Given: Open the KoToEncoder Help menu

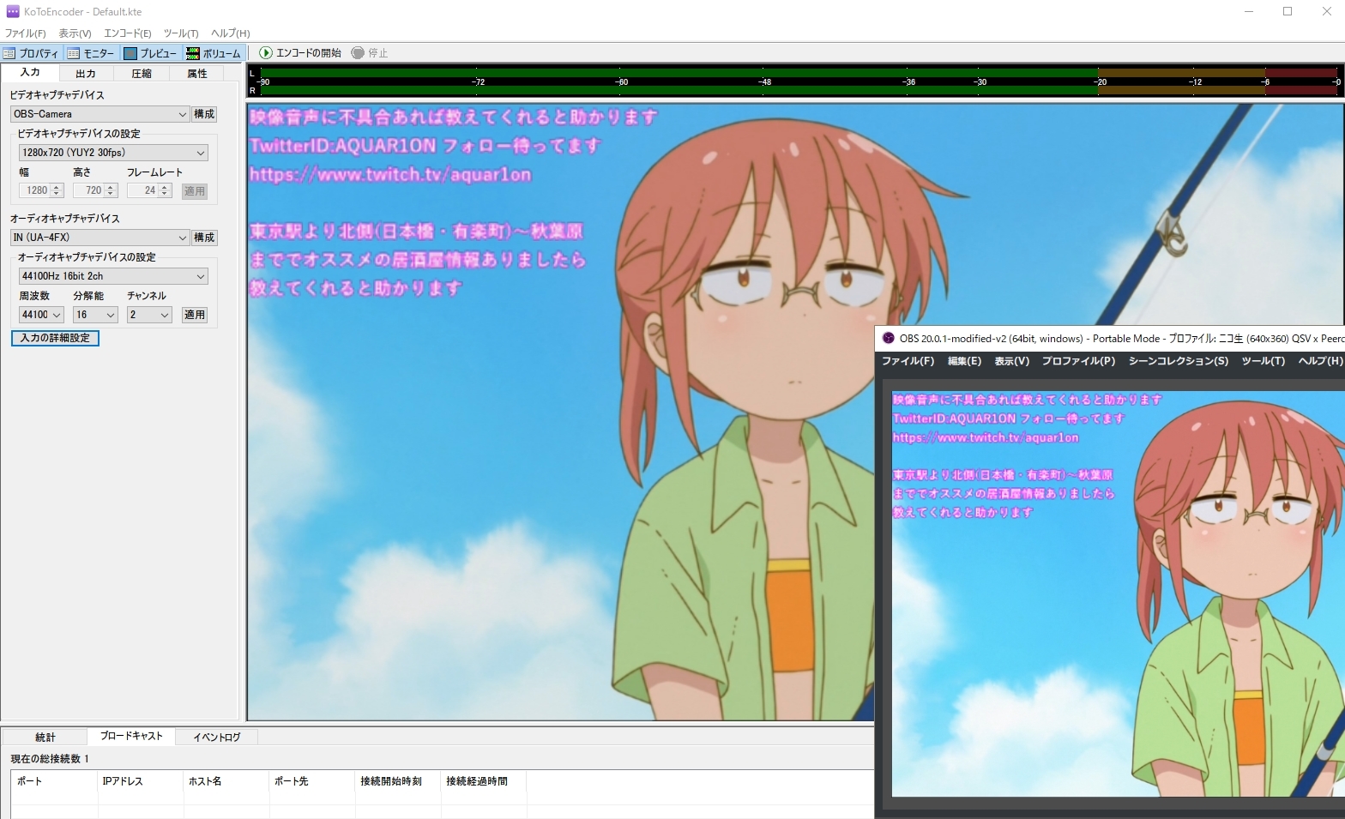Looking at the screenshot, I should [230, 33].
